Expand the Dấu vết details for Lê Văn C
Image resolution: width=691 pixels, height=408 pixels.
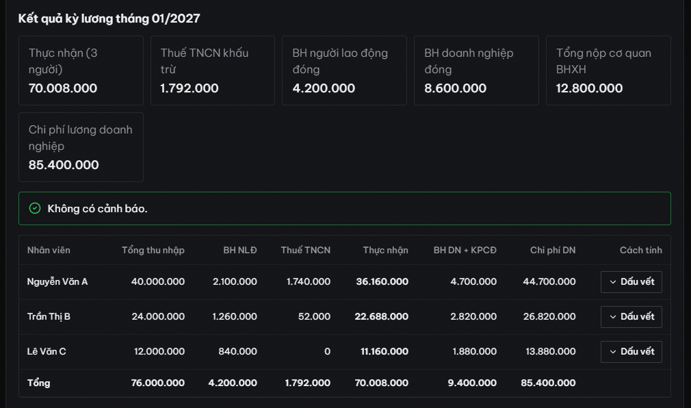[631, 352]
